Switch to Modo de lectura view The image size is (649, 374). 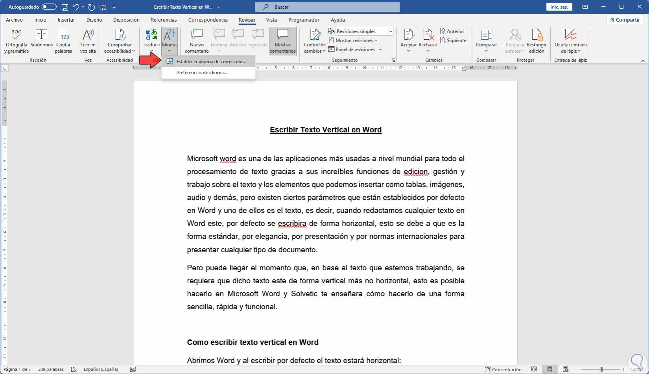pyautogui.click(x=534, y=369)
